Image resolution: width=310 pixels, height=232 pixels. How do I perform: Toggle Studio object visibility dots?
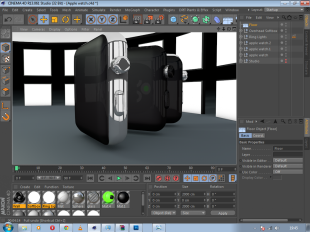[286, 61]
